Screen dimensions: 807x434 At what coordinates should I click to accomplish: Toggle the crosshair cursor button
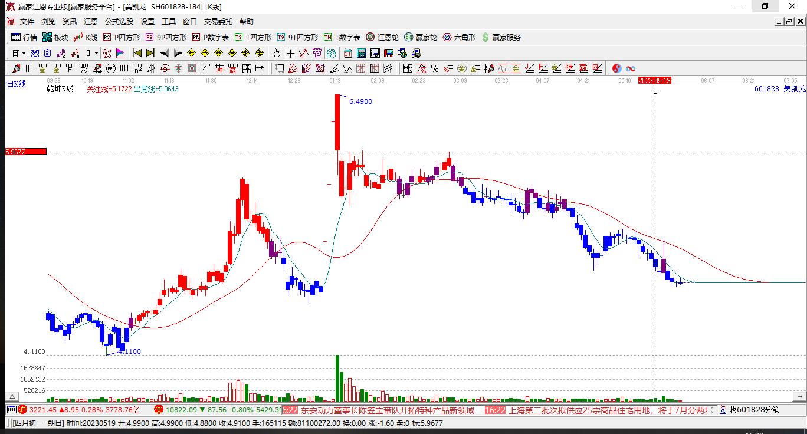[x=290, y=53]
